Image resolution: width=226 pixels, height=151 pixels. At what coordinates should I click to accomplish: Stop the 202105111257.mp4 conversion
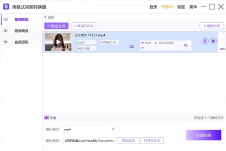coord(213,41)
